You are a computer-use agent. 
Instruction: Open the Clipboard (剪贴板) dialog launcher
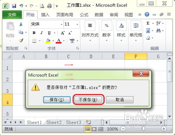26,48
